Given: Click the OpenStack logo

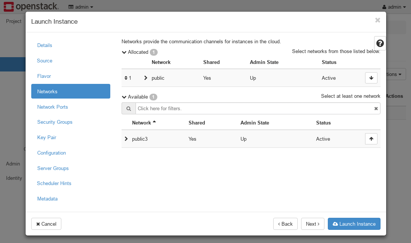Looking at the screenshot, I should point(31,6).
